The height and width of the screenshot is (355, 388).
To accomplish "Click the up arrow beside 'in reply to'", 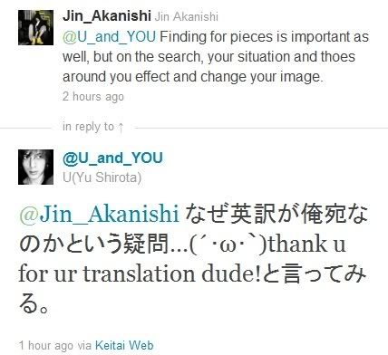I will (x=121, y=127).
